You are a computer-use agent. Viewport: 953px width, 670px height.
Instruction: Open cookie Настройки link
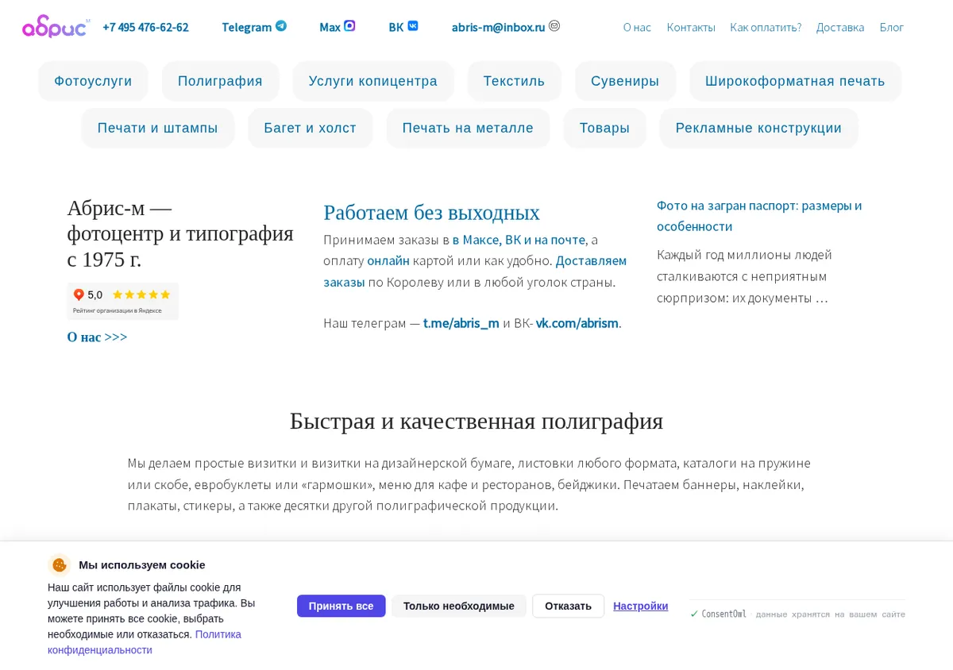[640, 606]
